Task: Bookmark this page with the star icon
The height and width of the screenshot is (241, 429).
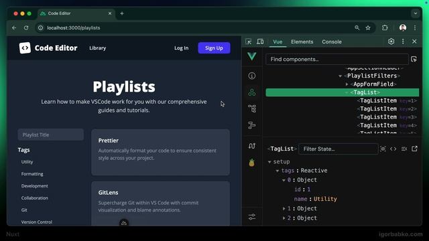Action: (x=368, y=28)
